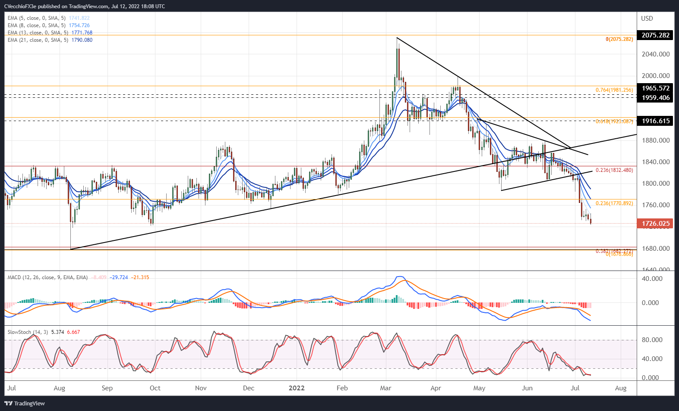Click the 1800.000 price axis value
The height and width of the screenshot is (411, 679).
coord(656,184)
